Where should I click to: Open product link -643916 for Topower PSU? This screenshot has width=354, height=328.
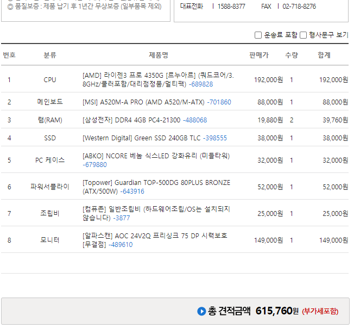(x=132, y=191)
